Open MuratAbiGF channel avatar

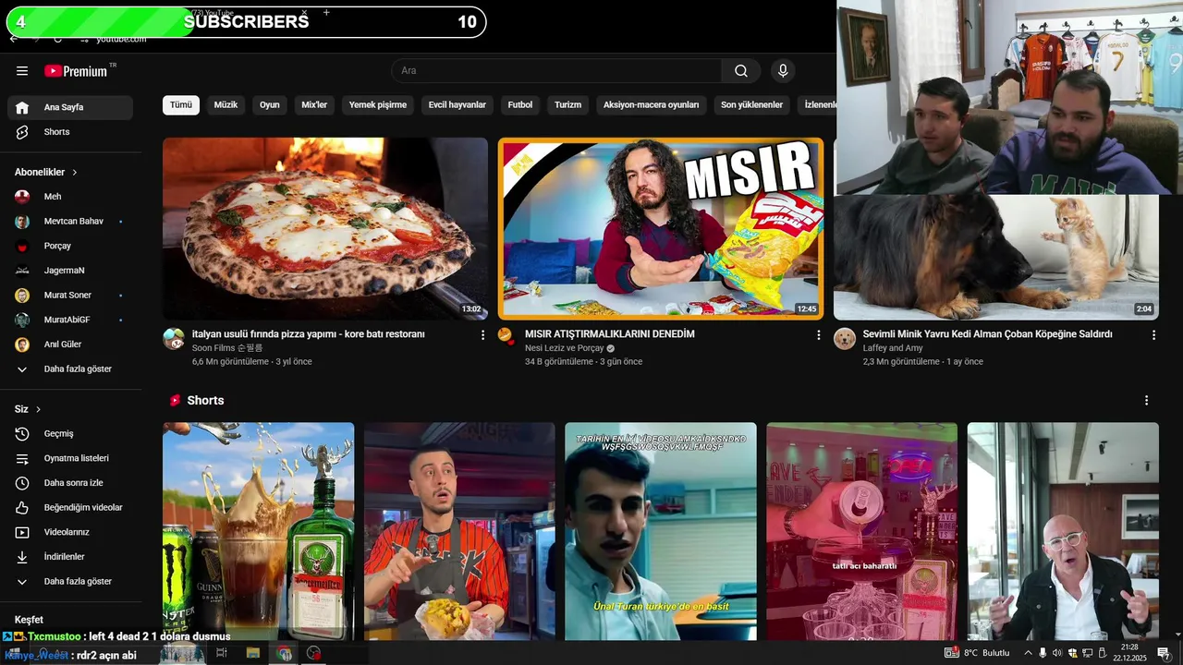pos(22,320)
